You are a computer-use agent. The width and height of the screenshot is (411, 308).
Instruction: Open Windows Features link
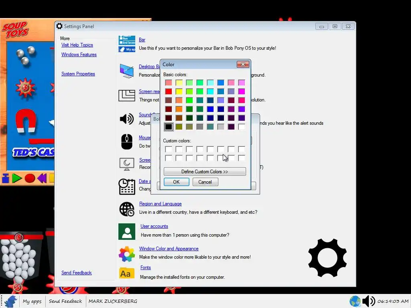tap(79, 55)
